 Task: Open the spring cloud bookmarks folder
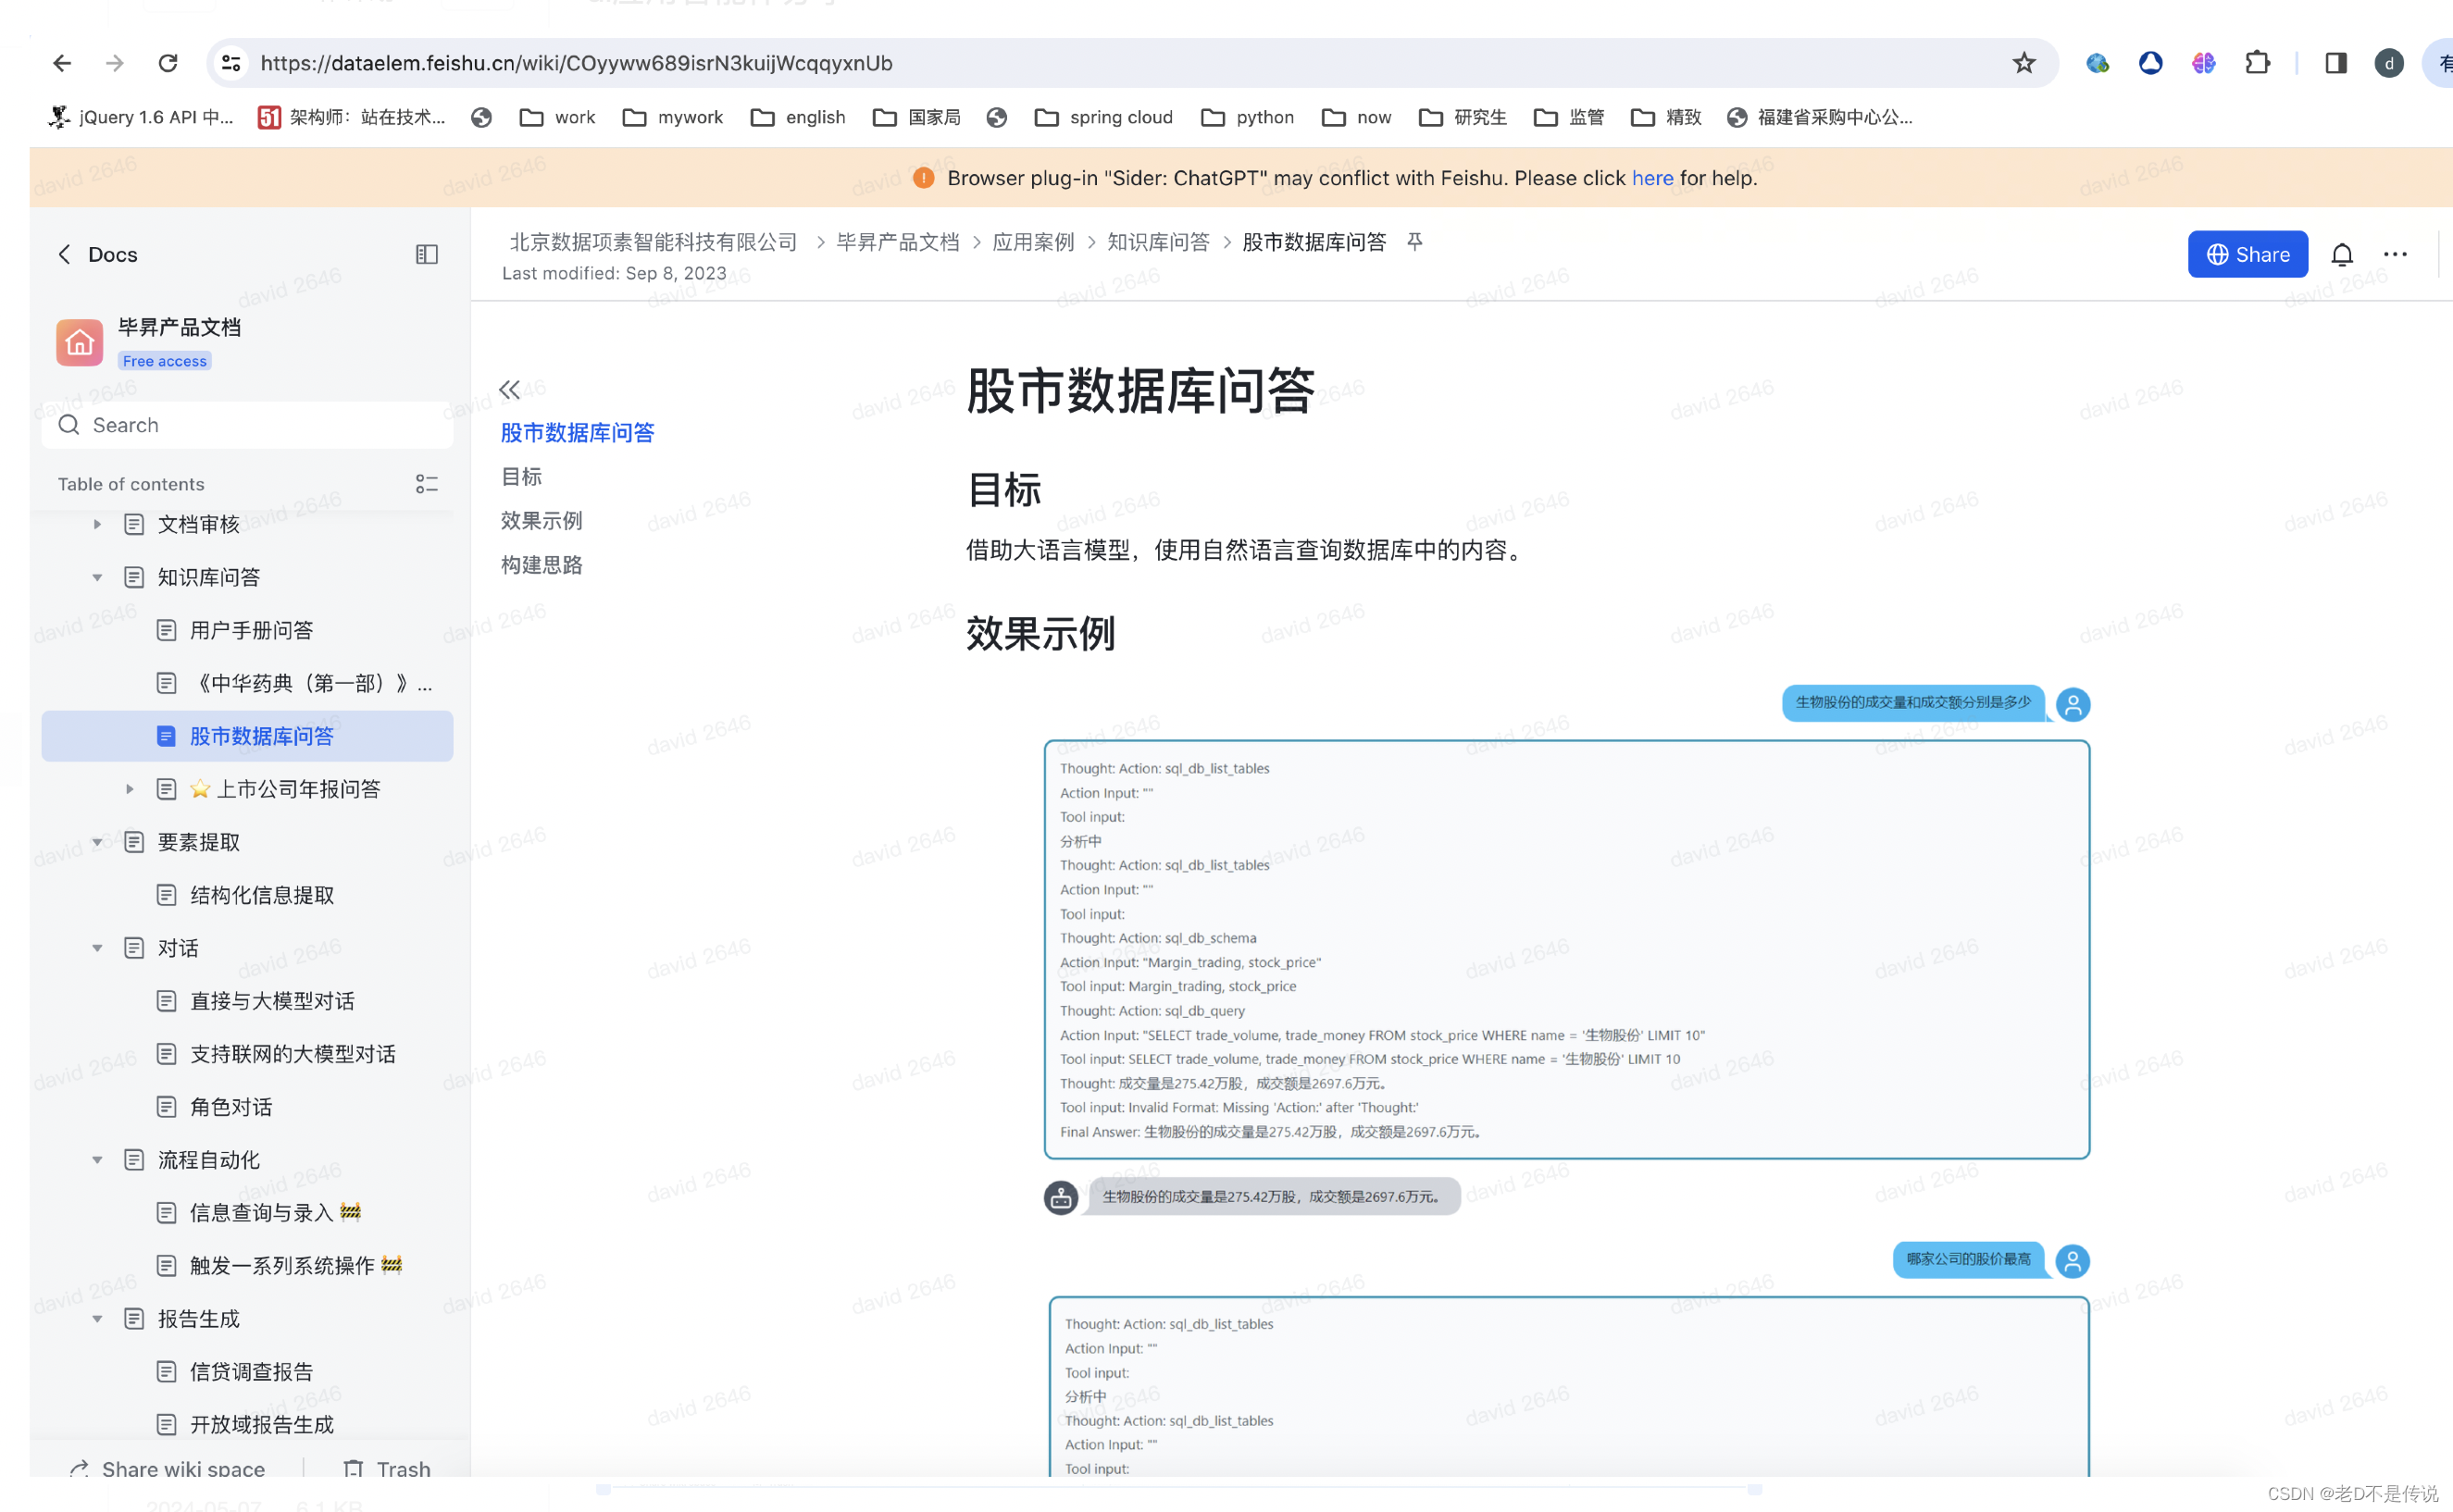(x=1103, y=117)
